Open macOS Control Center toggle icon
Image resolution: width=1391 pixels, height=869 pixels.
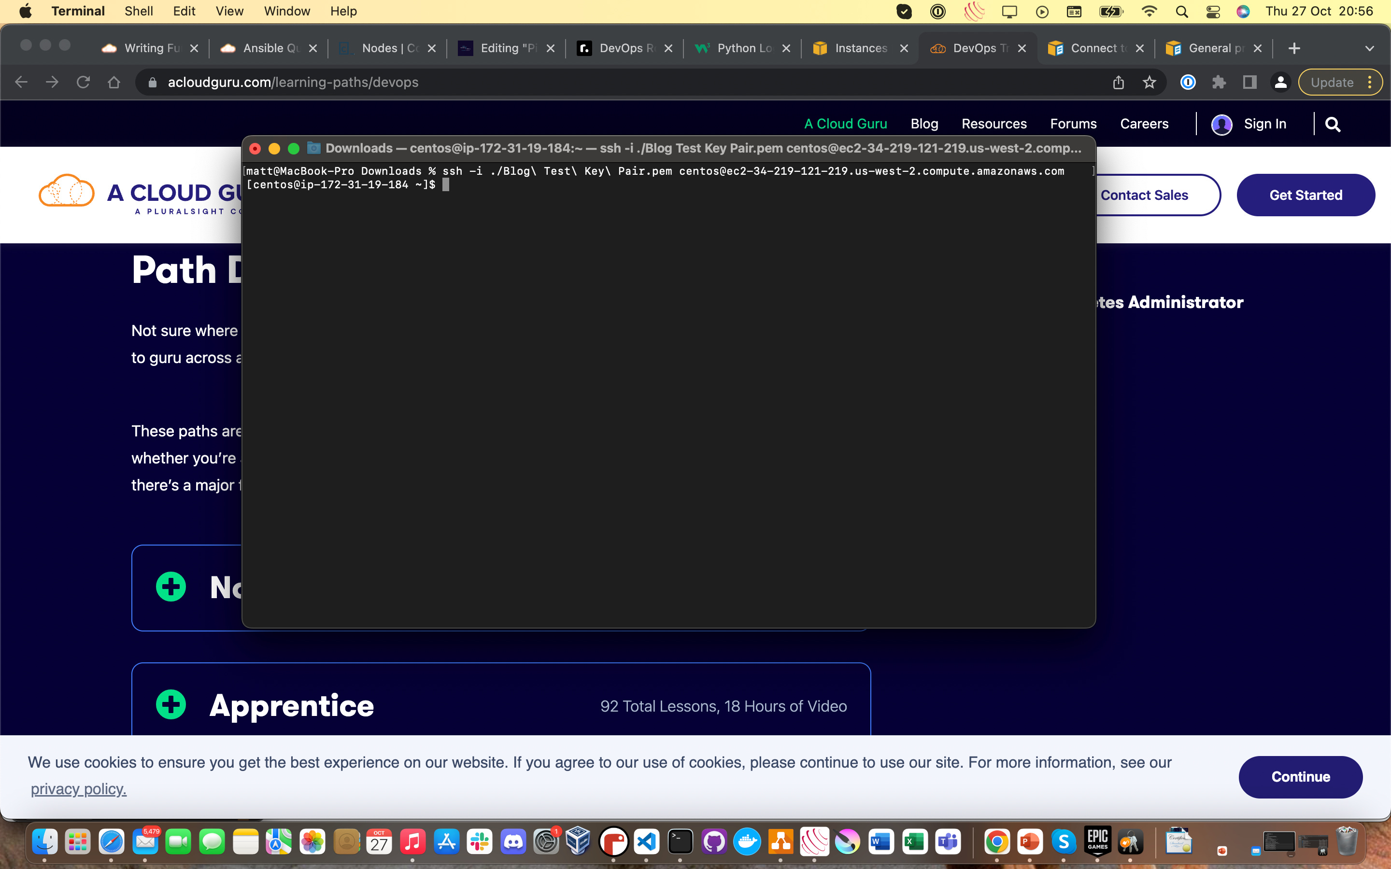click(x=1213, y=12)
